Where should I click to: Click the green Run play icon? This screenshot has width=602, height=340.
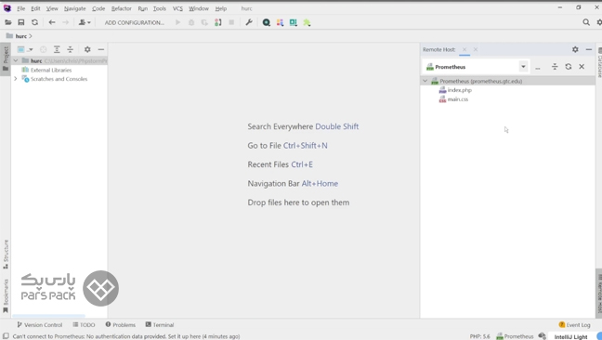pos(177,22)
